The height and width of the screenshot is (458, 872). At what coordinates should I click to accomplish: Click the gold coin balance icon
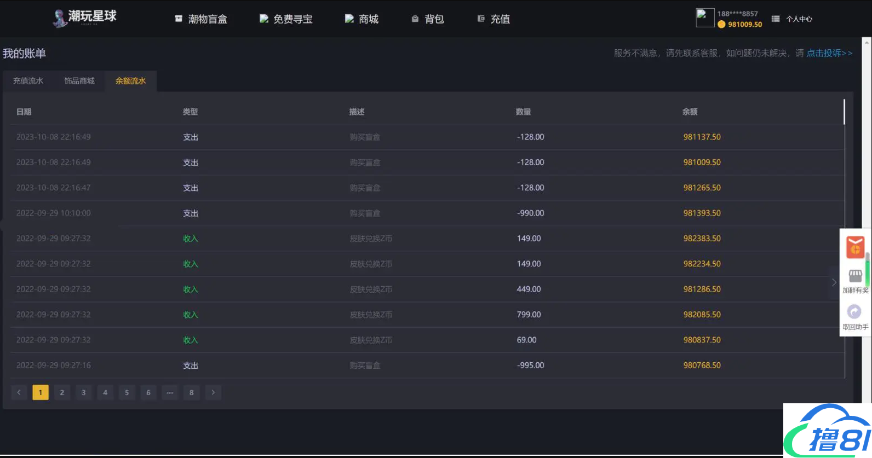point(721,24)
